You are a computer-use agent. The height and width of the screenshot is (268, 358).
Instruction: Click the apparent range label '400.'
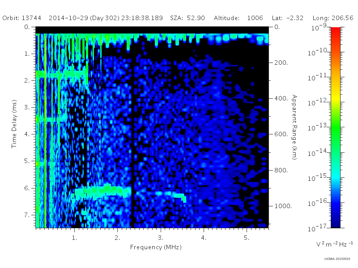point(281,98)
